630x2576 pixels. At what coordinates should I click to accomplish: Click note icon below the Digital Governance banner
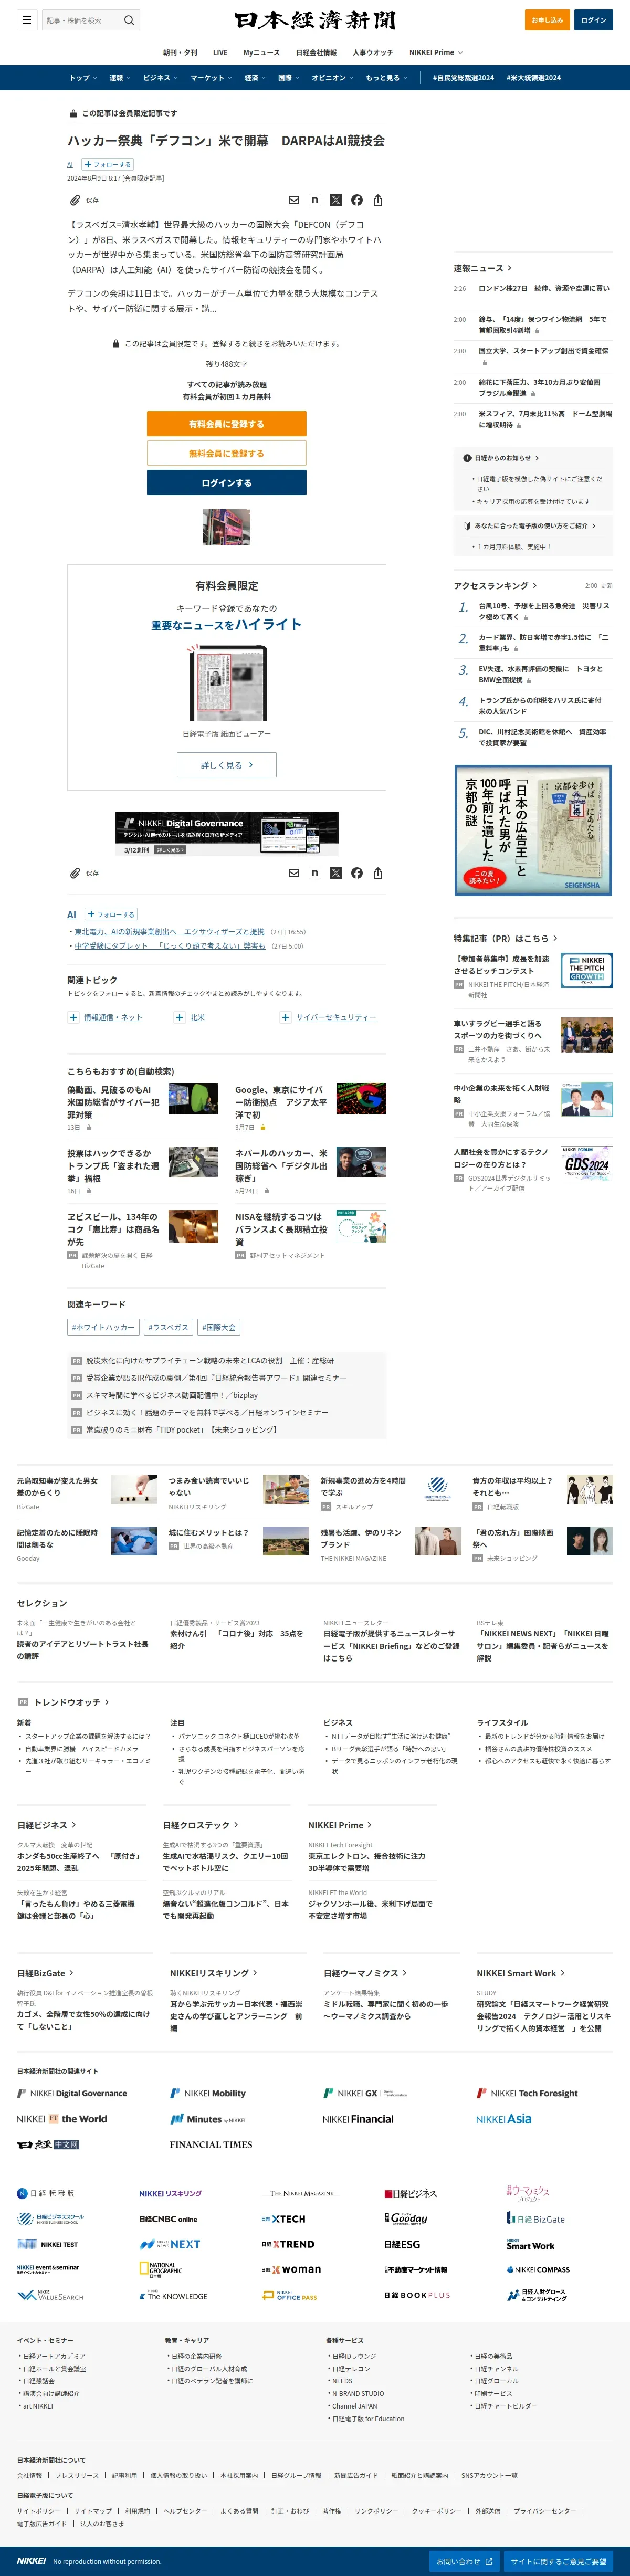coord(315,873)
